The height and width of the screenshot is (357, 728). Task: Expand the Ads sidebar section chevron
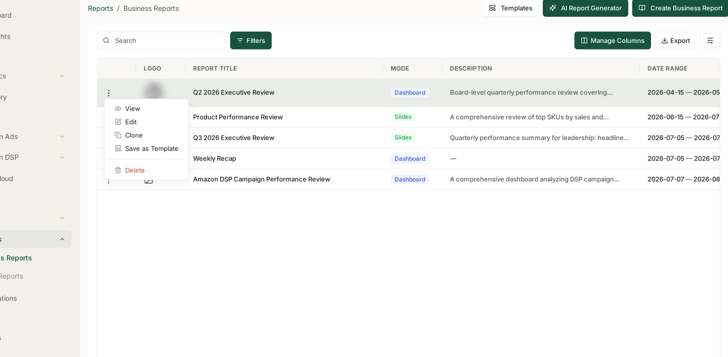(x=62, y=137)
